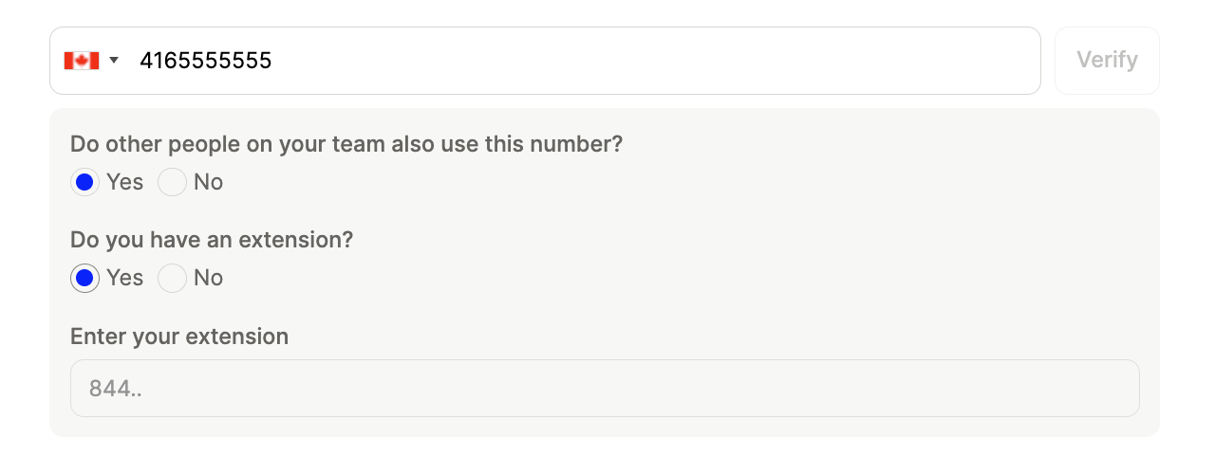Screen dimensions: 1215x455
Task: Click the "Yes" label under extension question
Action: pyautogui.click(x=124, y=278)
